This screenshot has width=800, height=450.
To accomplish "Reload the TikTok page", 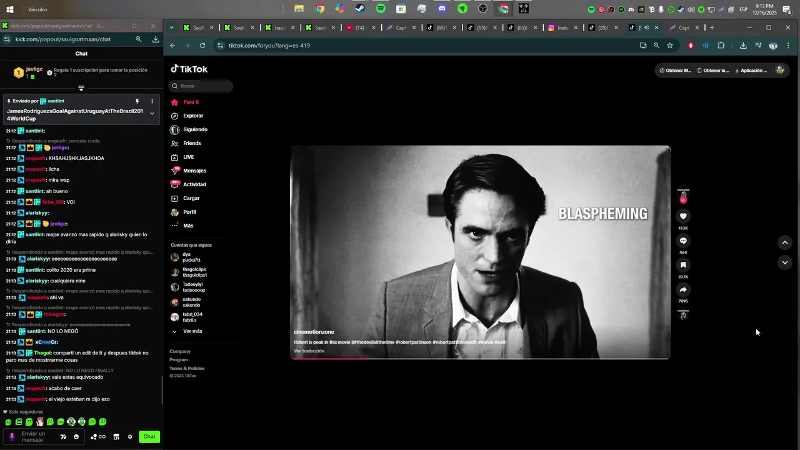I will click(x=202, y=46).
